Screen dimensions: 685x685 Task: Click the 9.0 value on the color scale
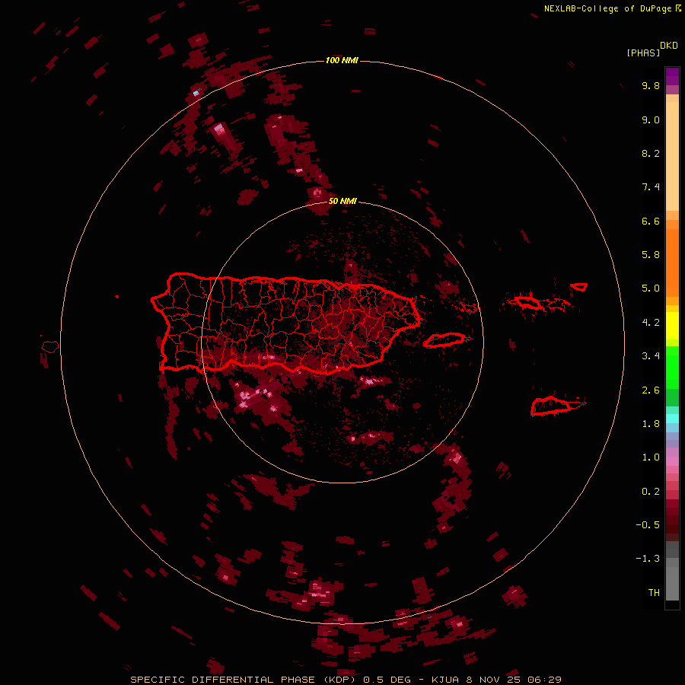pos(651,119)
